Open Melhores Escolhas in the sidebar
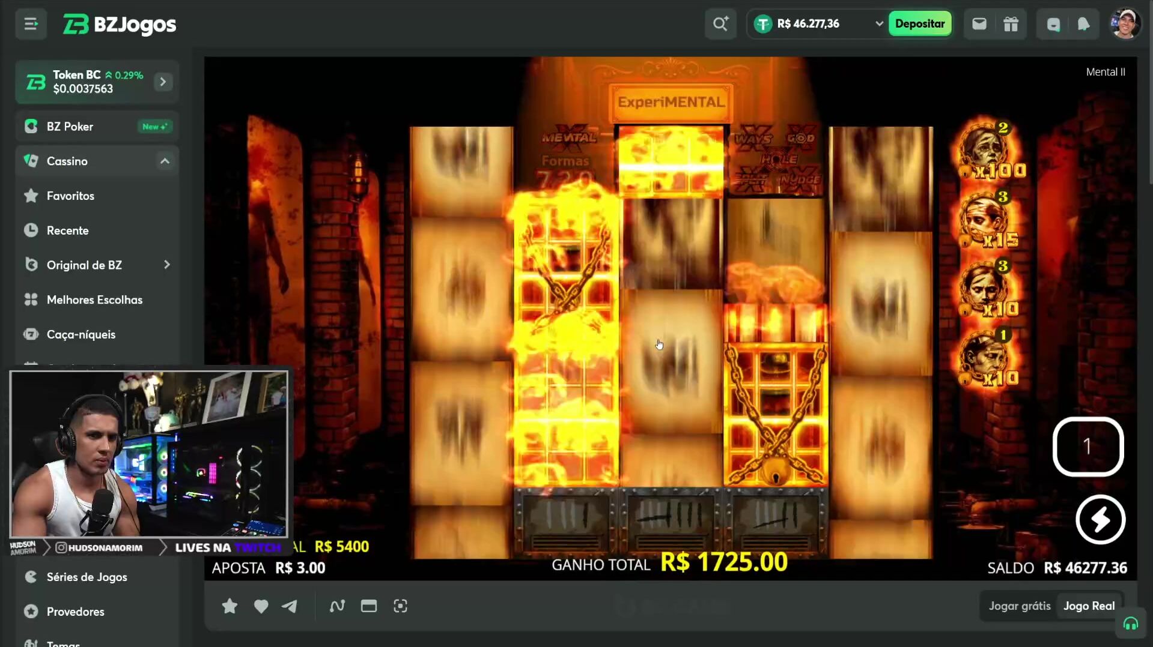 [x=97, y=299]
